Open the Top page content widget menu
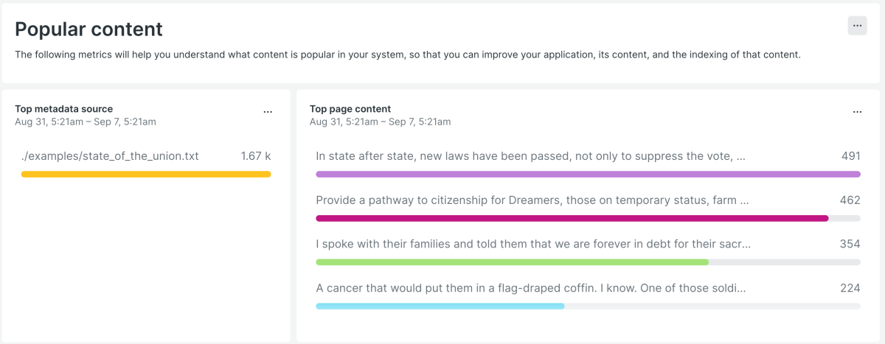The height and width of the screenshot is (344, 885). click(857, 112)
